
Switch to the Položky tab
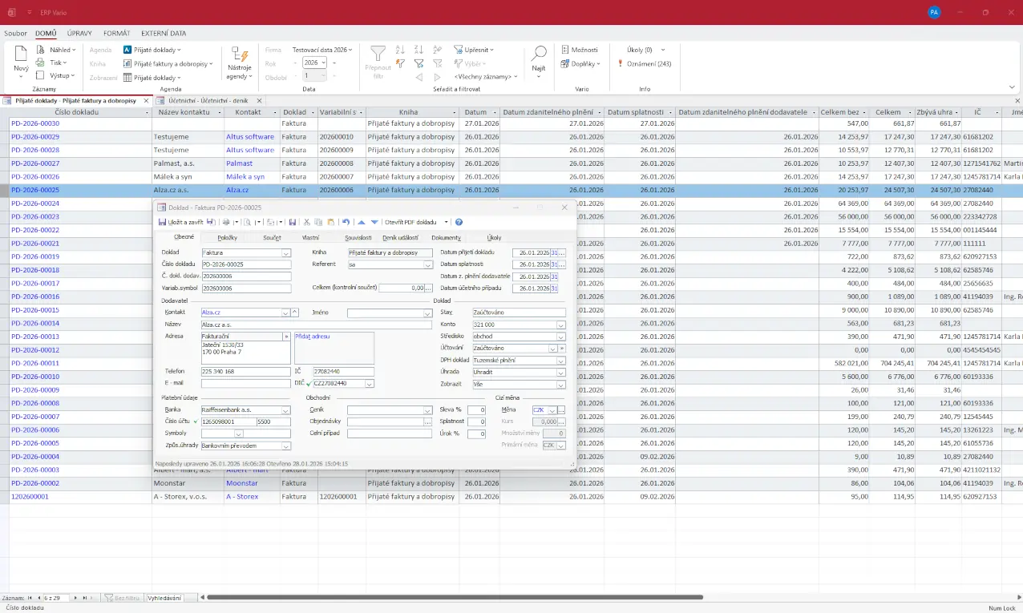(x=227, y=238)
